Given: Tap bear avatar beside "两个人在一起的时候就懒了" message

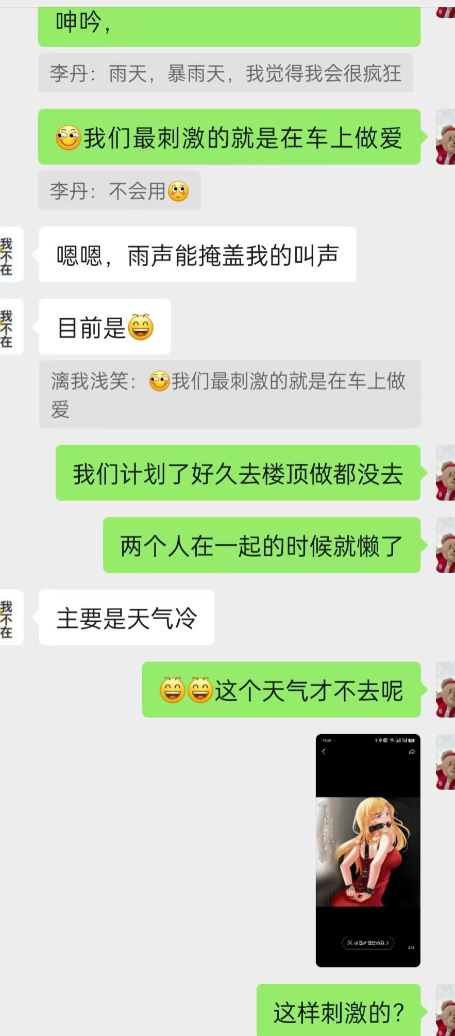Looking at the screenshot, I should pyautogui.click(x=446, y=545).
